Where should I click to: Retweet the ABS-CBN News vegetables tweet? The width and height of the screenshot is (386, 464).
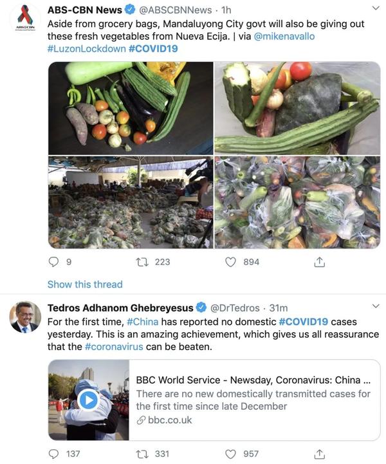(x=142, y=262)
